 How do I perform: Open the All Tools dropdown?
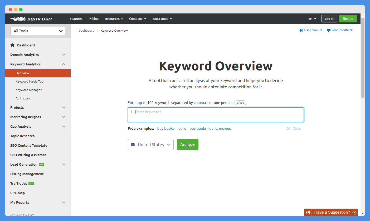coord(38,31)
